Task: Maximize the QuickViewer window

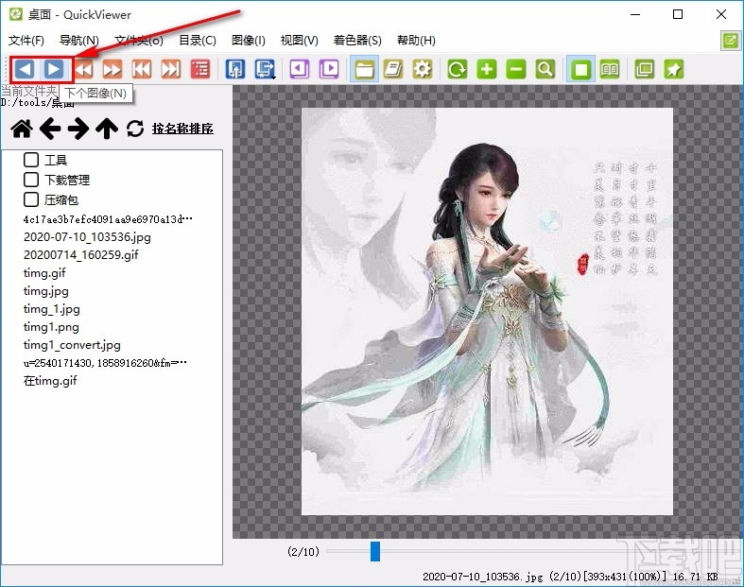Action: (678, 14)
